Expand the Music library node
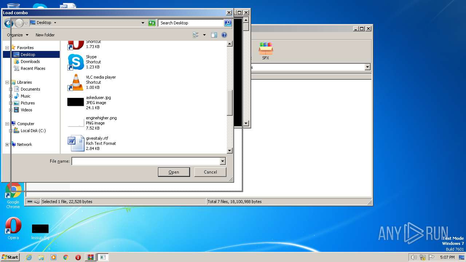466x262 pixels. [11, 96]
